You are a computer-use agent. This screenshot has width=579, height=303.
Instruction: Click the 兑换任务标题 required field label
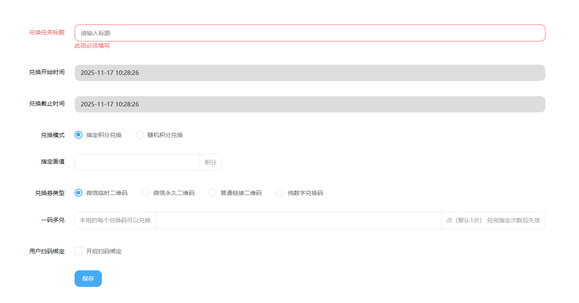click(x=47, y=33)
